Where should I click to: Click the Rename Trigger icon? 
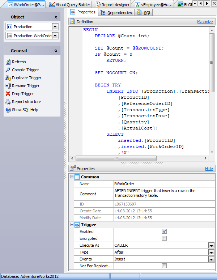pos(8,86)
